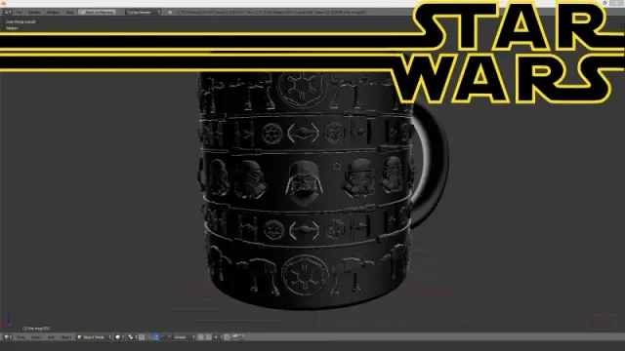Open the pivot point selector
Viewport: 625px width, 351px height.
coord(133,337)
